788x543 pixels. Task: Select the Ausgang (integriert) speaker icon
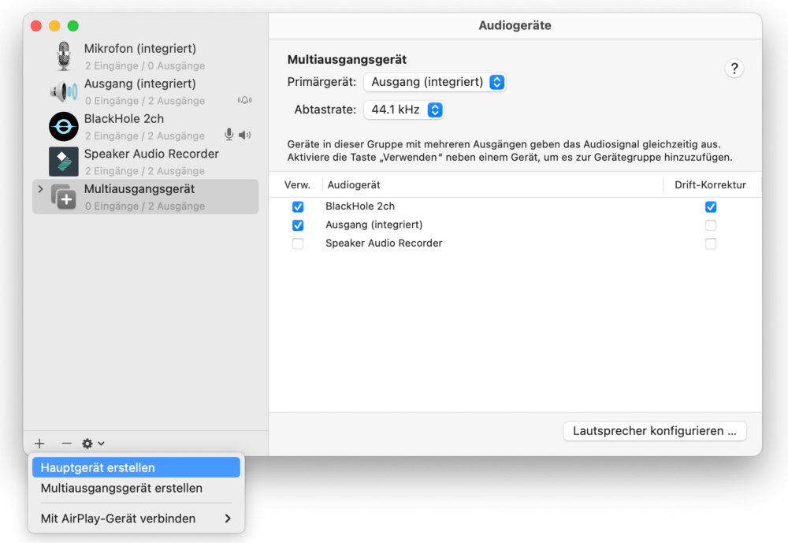point(64,91)
